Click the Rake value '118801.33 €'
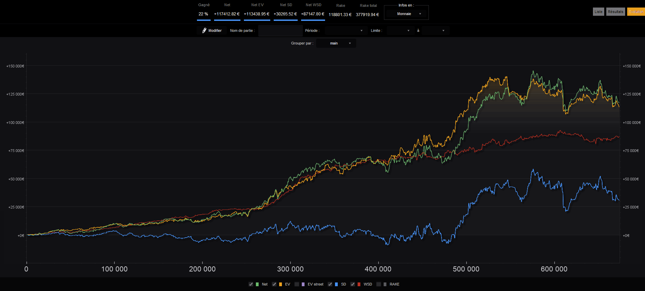645x291 pixels. pyautogui.click(x=340, y=15)
